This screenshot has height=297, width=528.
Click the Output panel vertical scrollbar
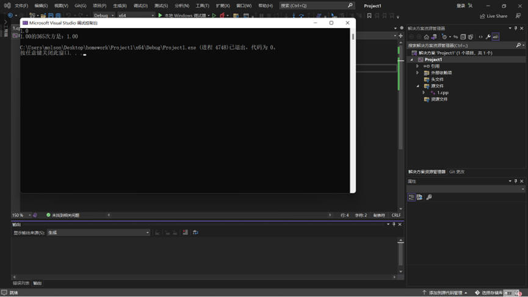click(x=400, y=256)
